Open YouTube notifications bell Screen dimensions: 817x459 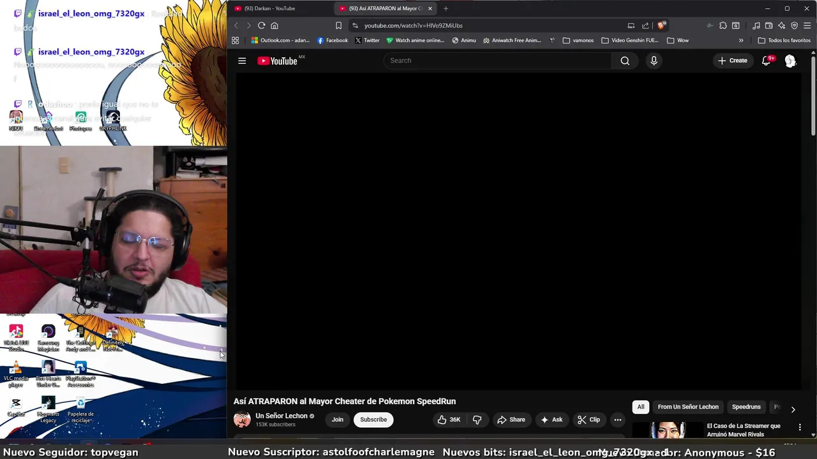pyautogui.click(x=766, y=61)
